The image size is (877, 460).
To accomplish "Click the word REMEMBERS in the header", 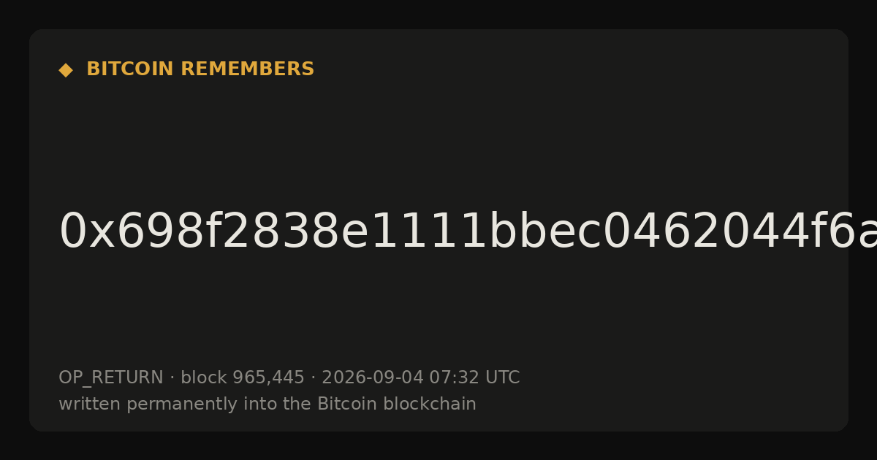I will pyautogui.click(x=247, y=69).
